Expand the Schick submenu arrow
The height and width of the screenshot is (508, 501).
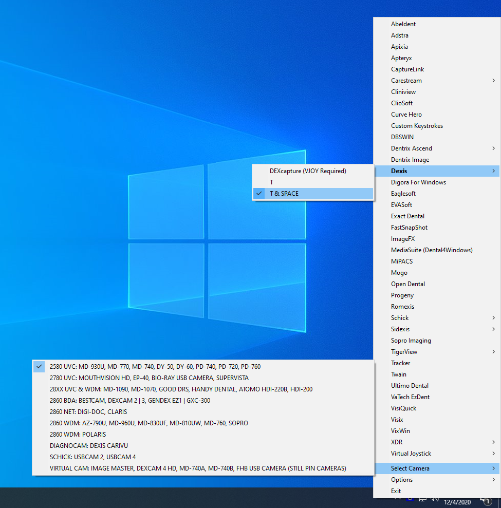tap(493, 318)
